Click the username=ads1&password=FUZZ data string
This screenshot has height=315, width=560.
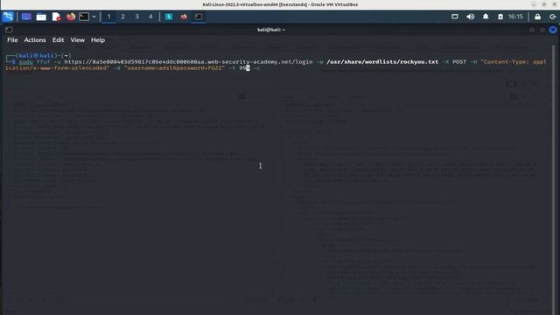(175, 68)
